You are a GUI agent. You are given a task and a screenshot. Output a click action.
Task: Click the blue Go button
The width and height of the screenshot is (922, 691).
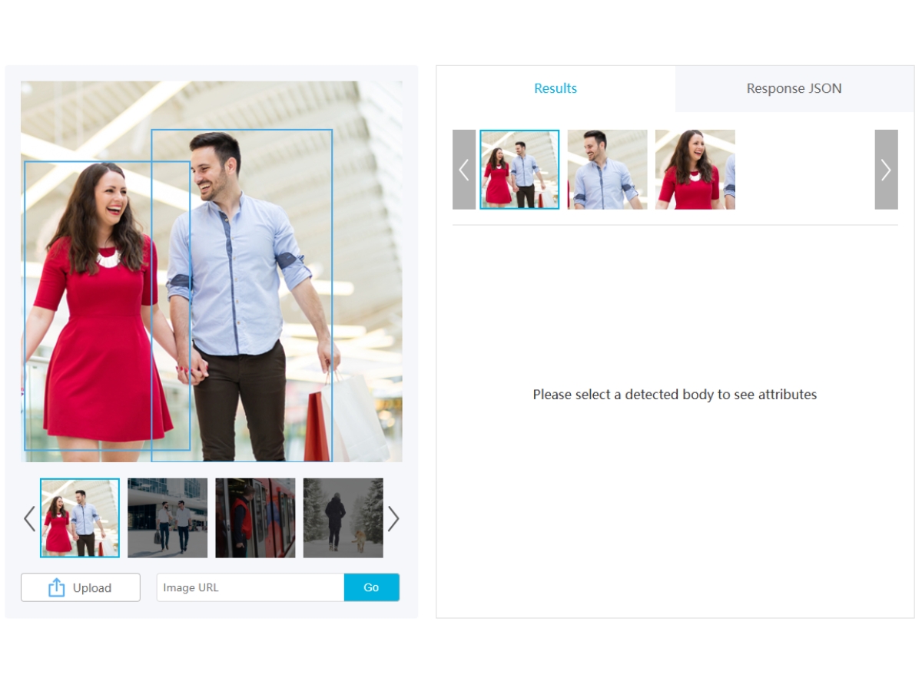click(x=372, y=587)
